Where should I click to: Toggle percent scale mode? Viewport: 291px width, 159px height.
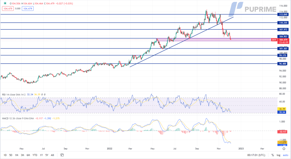coord(273,155)
